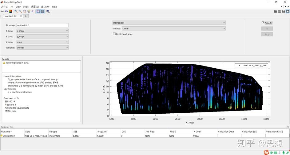
Task: Open the Method dropdown set to Linear
Action: pos(173,28)
